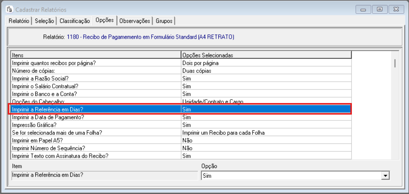Expand the Opção dropdown arrow
The height and width of the screenshot is (194, 409).
coord(385,176)
